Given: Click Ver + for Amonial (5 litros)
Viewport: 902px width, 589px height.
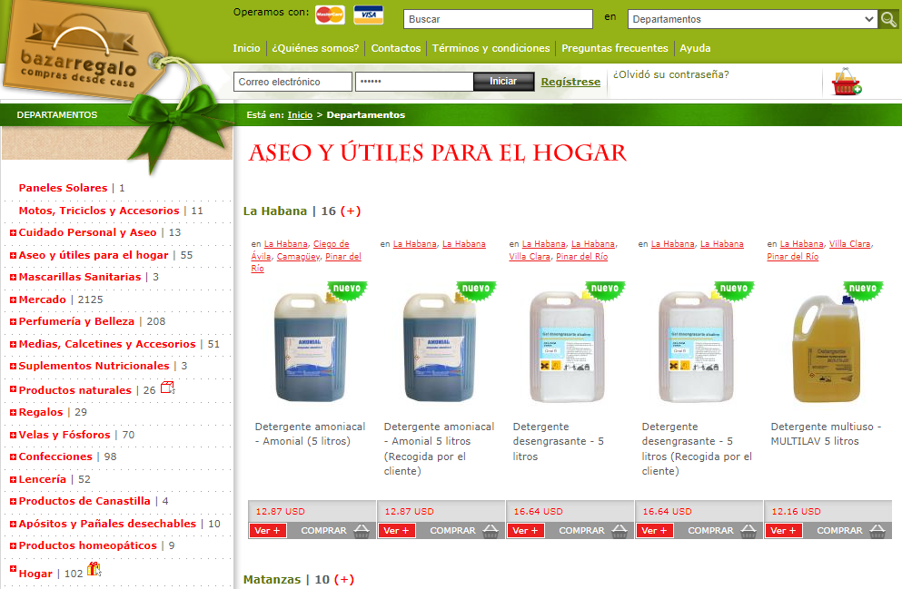Looking at the screenshot, I should 267,530.
